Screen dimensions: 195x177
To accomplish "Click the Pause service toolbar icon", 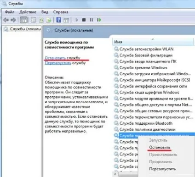I will click(x=92, y=20).
